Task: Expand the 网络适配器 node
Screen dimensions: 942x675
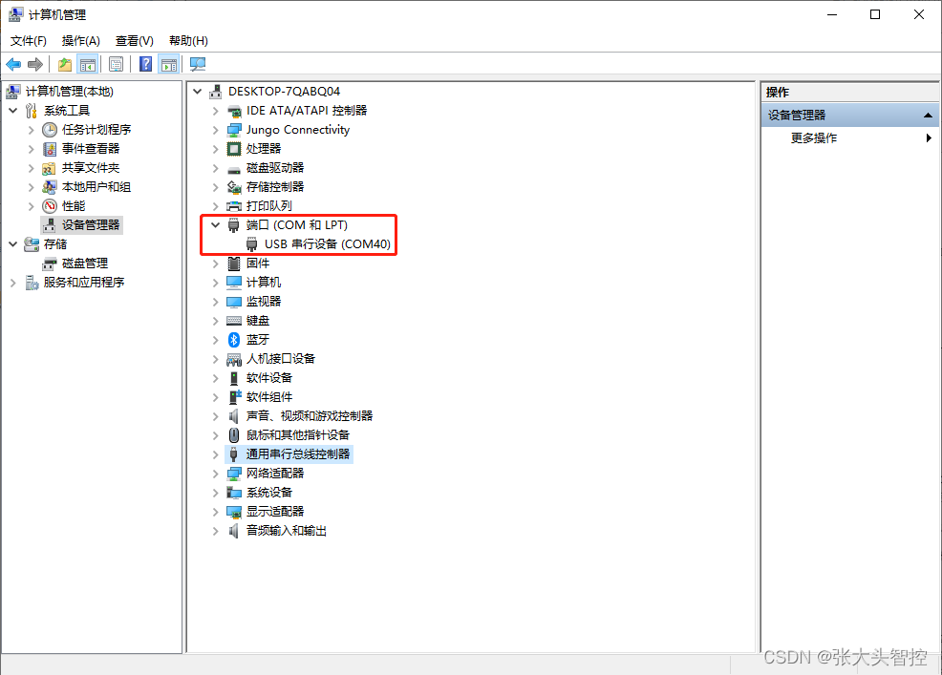Action: click(x=215, y=473)
